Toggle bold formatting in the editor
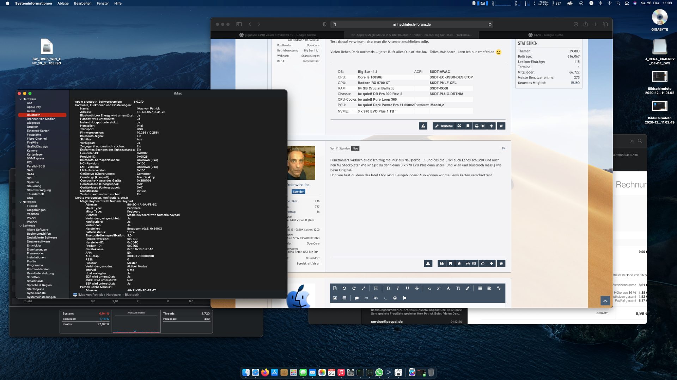Viewport: 677px width, 380px height. point(388,288)
